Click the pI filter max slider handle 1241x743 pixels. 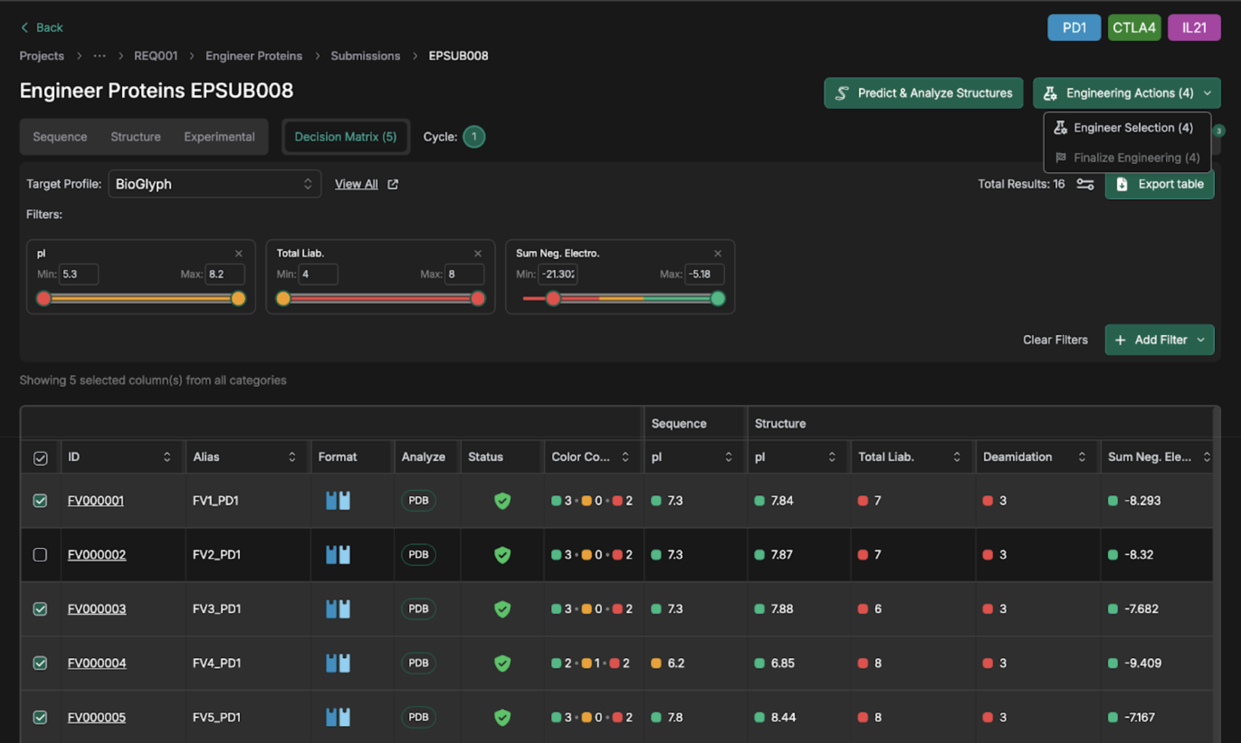(238, 299)
